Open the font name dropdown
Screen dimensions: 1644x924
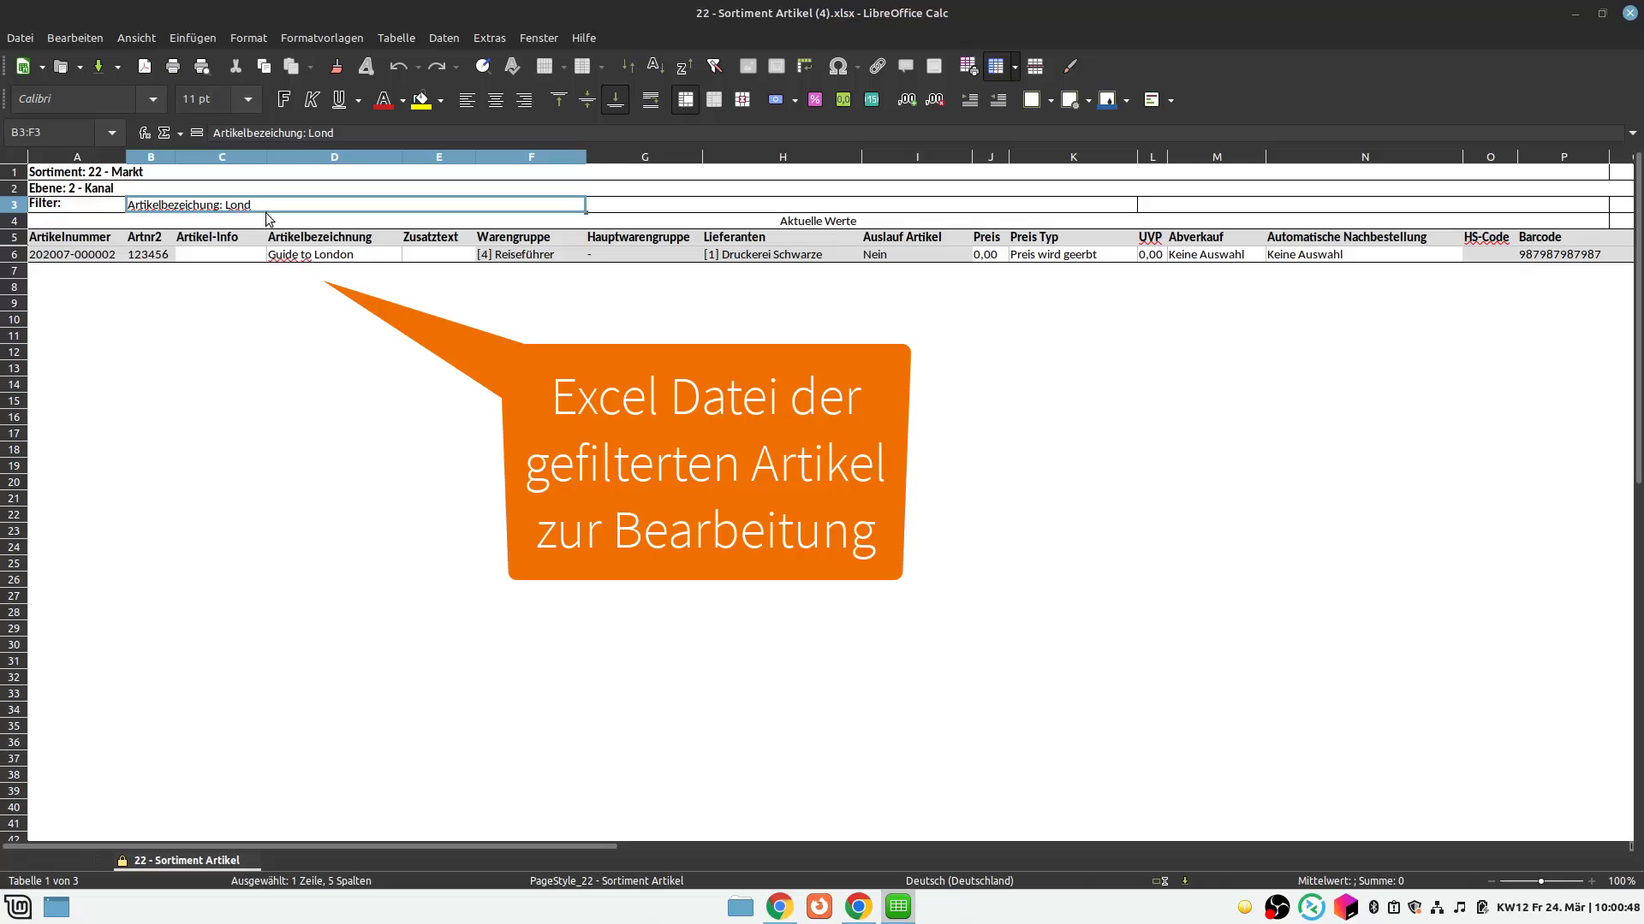pyautogui.click(x=153, y=100)
